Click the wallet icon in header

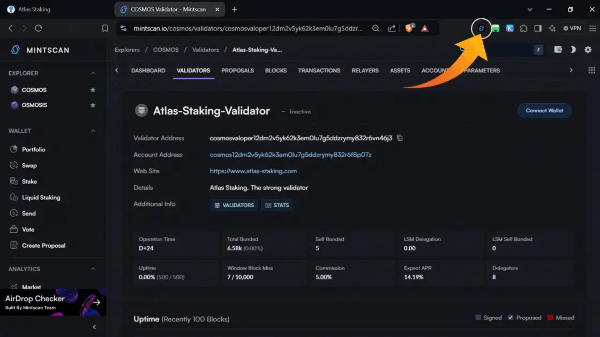(x=558, y=50)
